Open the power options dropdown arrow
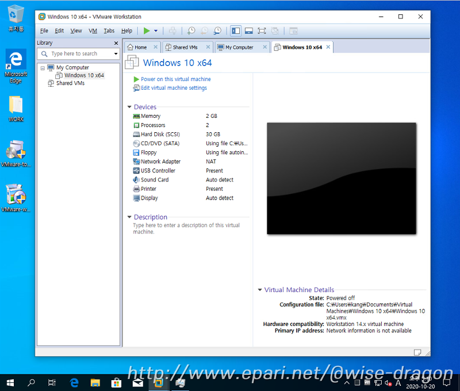Image resolution: width=460 pixels, height=391 pixels. tap(156, 31)
